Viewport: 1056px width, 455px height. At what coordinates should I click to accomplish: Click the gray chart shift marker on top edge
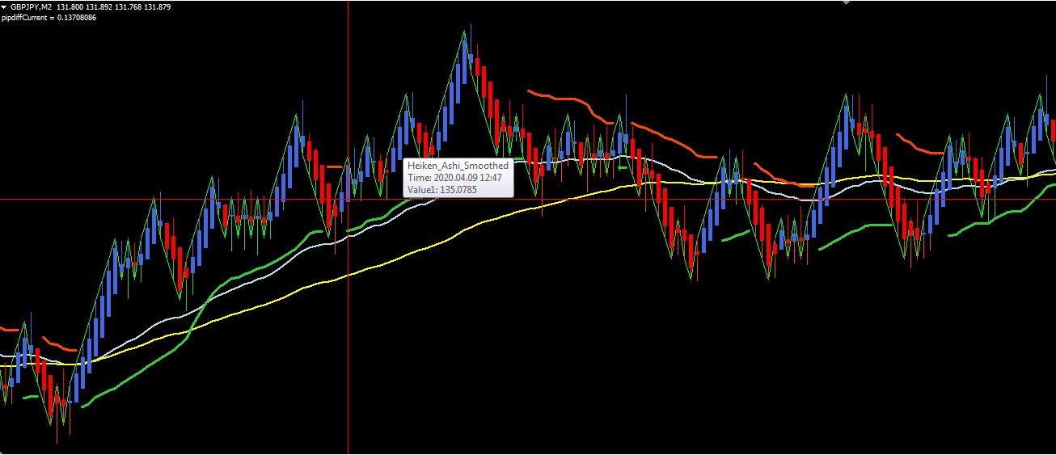(847, 2)
